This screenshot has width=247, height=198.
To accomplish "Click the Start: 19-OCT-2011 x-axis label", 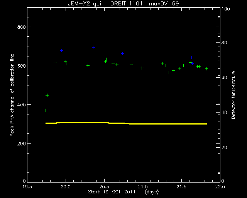I will tap(112, 192).
